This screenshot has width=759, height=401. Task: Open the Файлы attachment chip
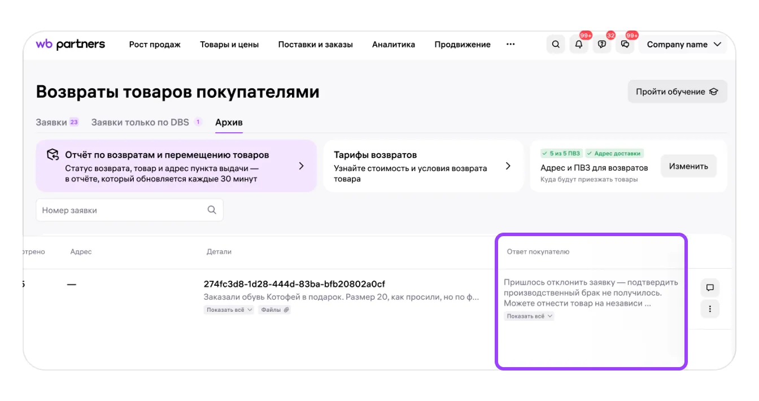coord(274,310)
